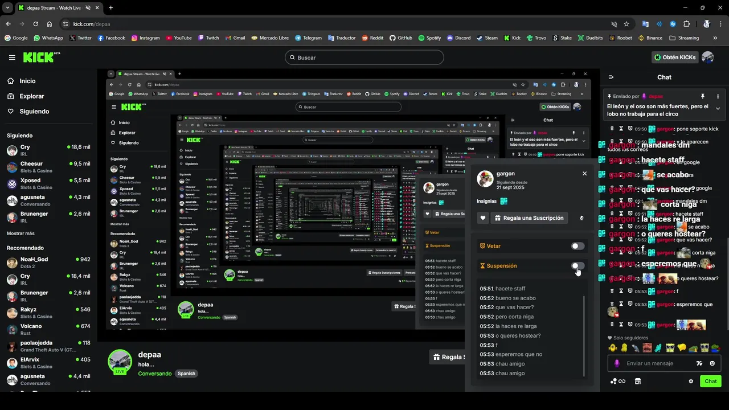This screenshot has height=410, width=729.
Task: Open Cheesur channel in Siguiendo list
Action: click(48, 167)
